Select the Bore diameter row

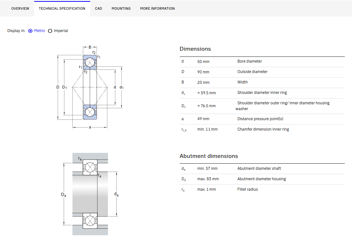tap(262, 62)
